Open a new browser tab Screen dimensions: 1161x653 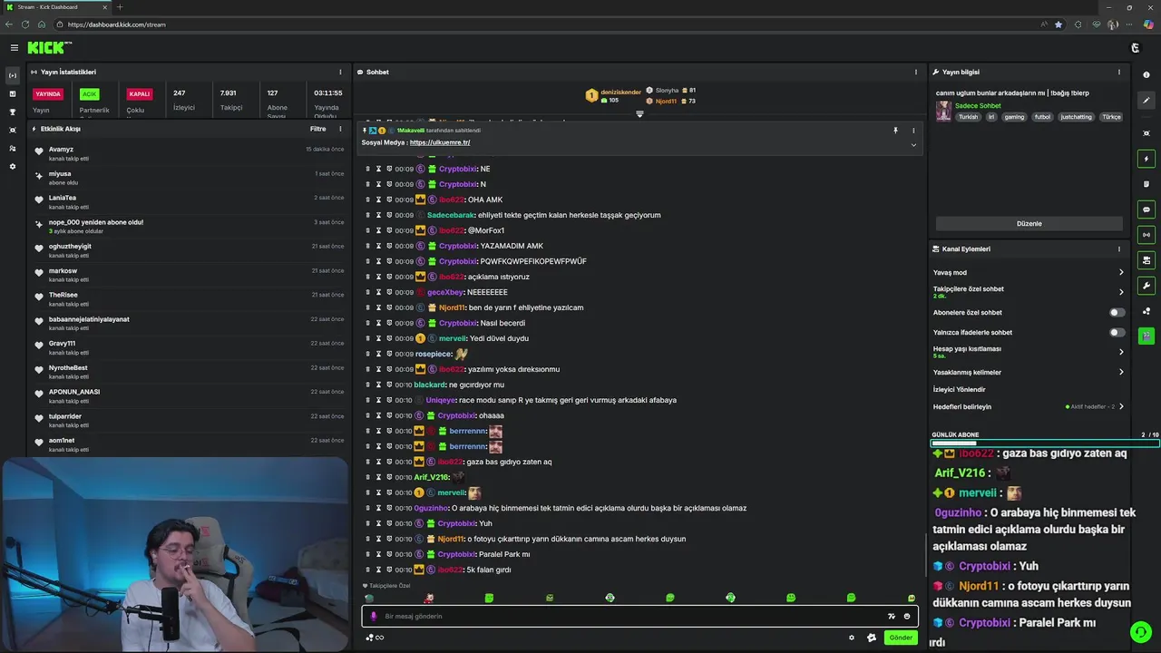point(120,7)
